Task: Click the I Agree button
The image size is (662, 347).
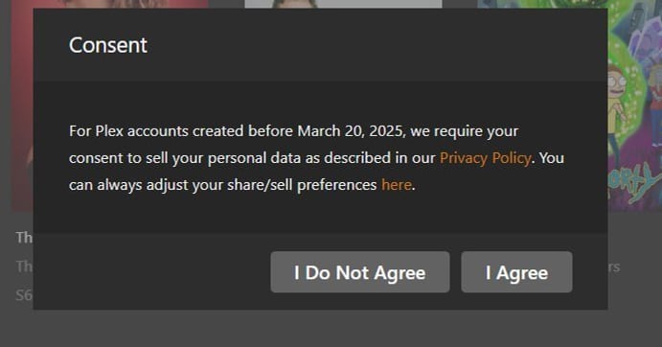Action: tap(516, 272)
